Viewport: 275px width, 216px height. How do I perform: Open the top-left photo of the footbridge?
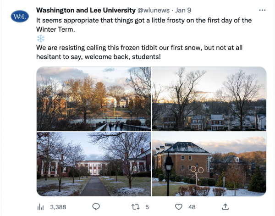pos(93,99)
